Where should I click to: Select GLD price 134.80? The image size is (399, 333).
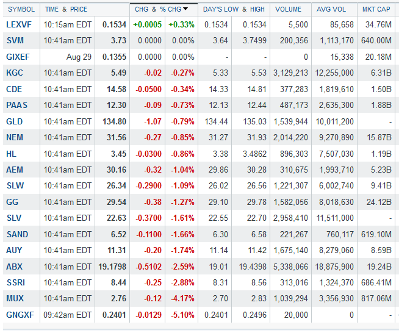coord(114,121)
